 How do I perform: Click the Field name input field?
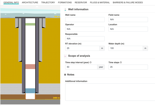[x=128, y=19]
